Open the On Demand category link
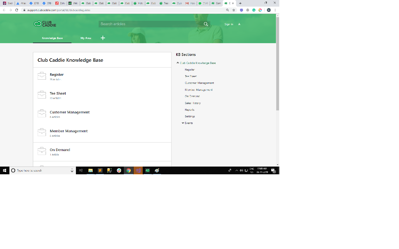Image resolution: width=399 pixels, height=249 pixels. click(60, 150)
